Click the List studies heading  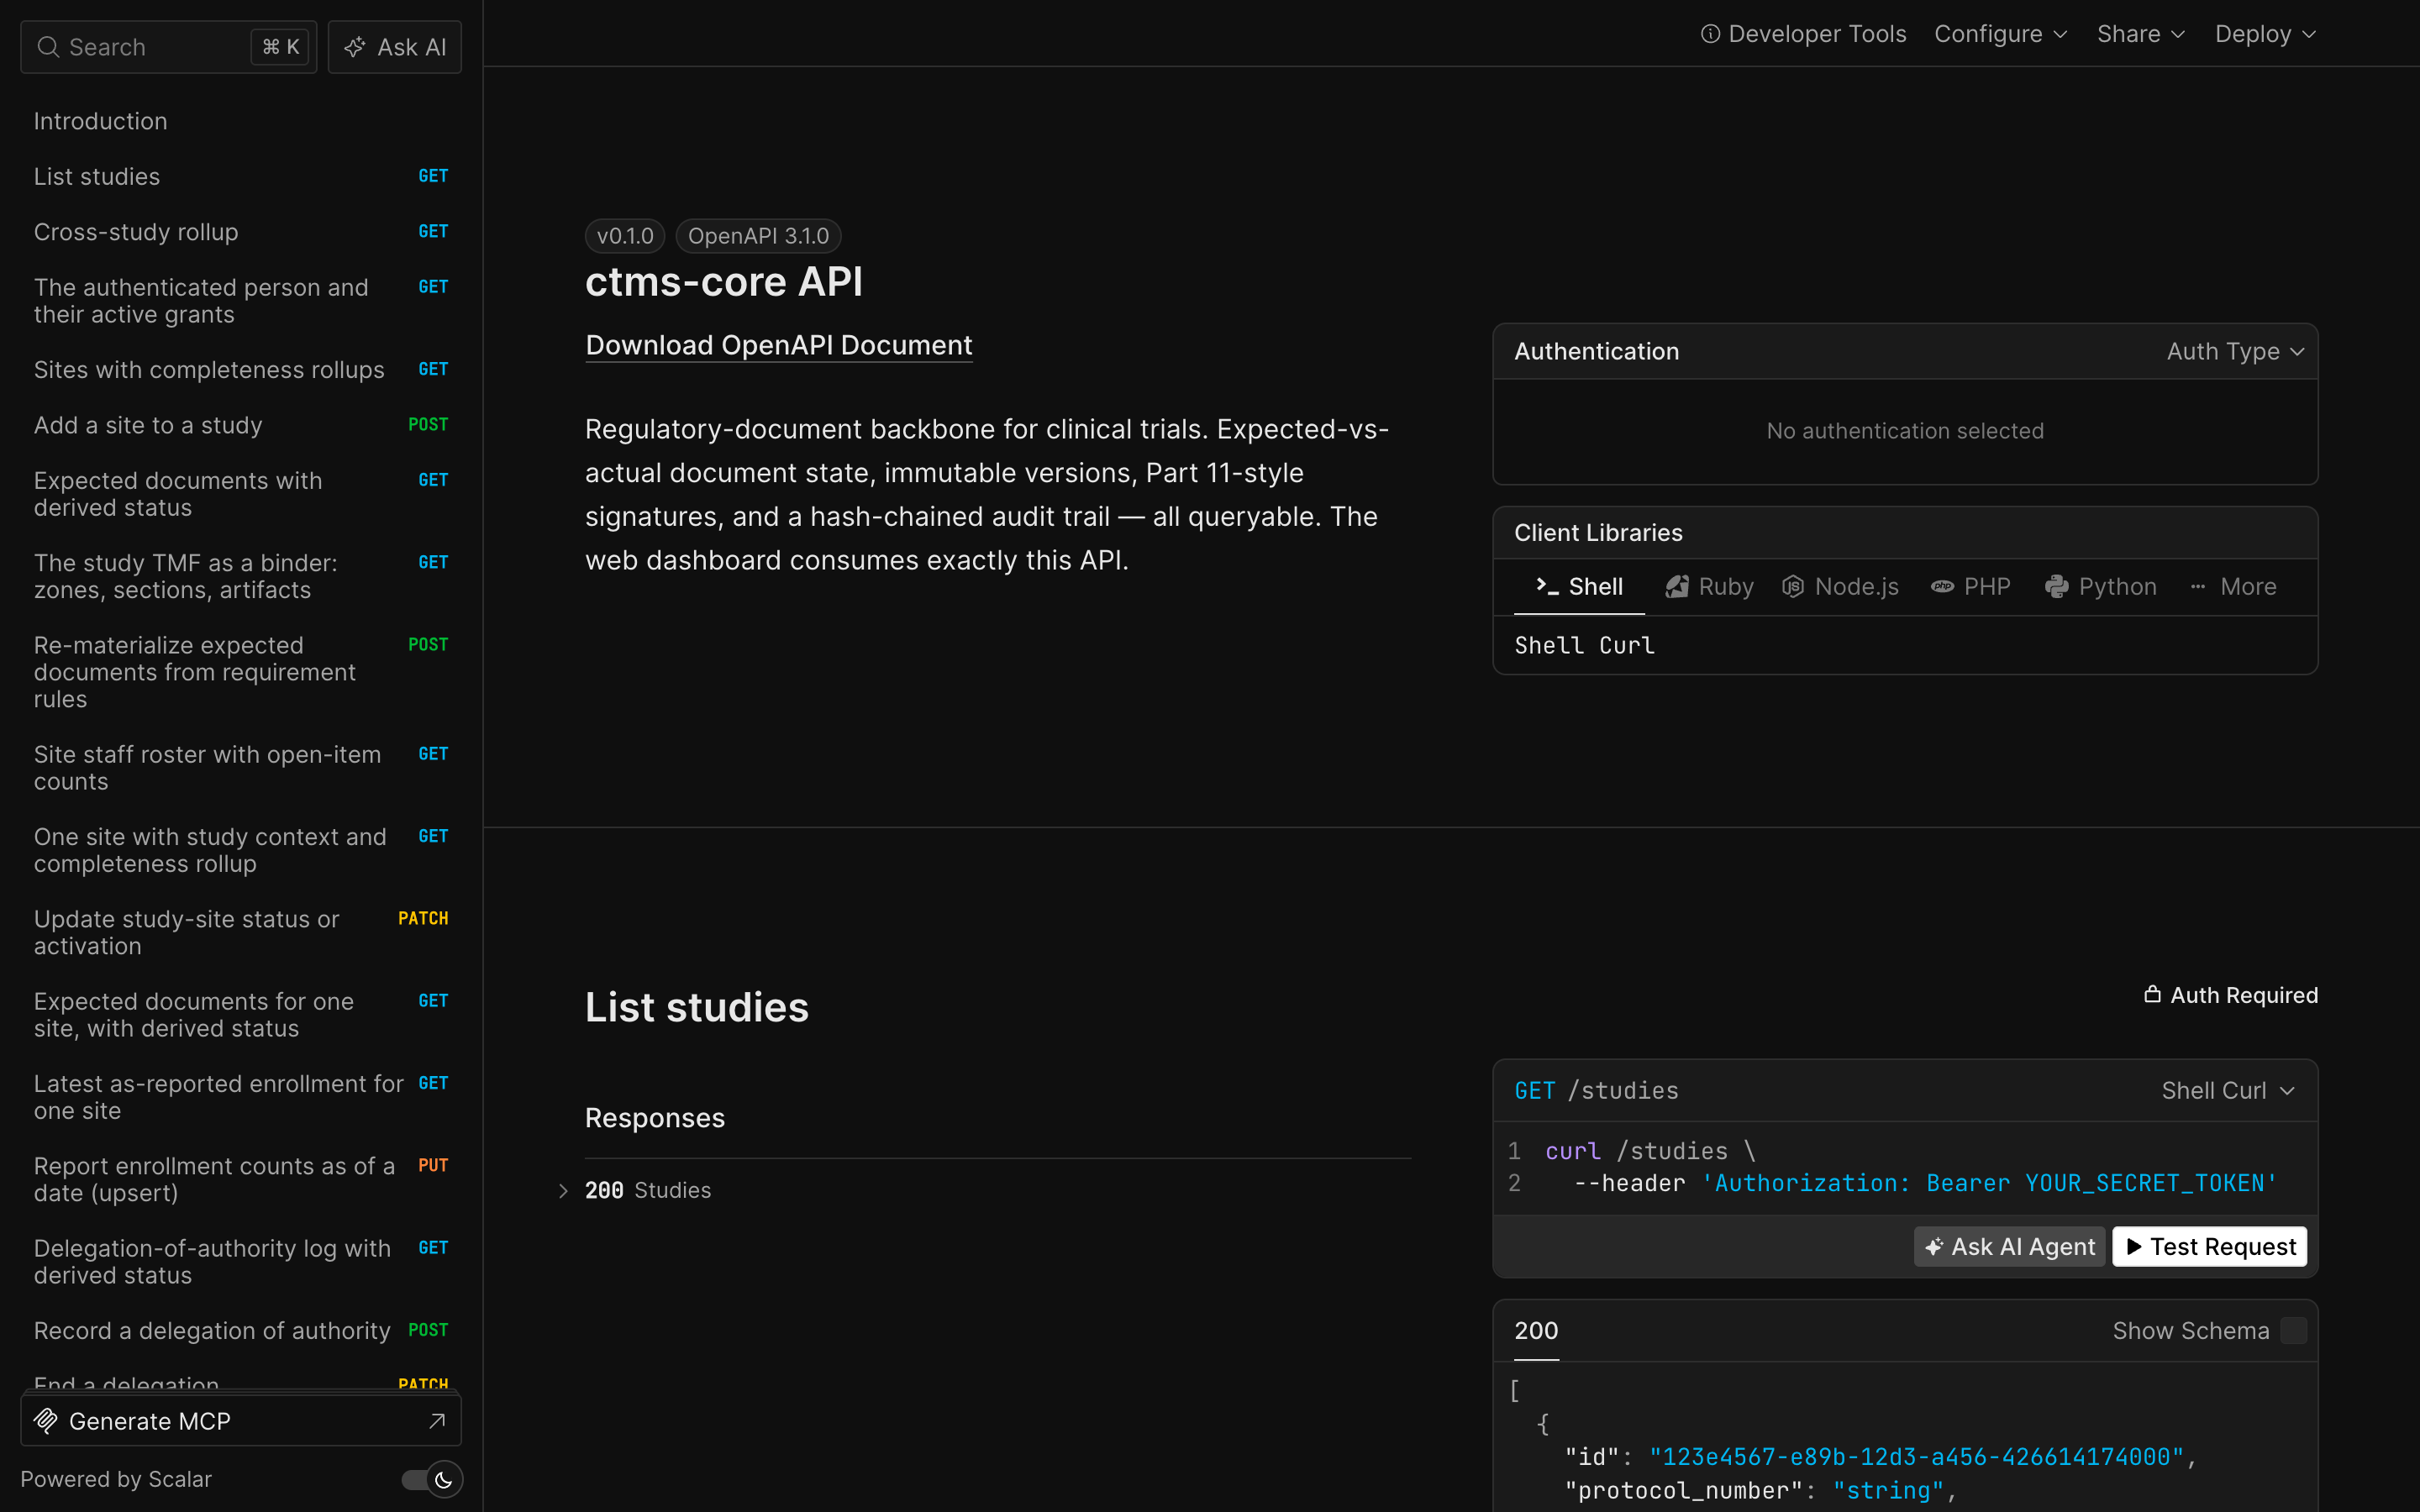coord(697,1007)
